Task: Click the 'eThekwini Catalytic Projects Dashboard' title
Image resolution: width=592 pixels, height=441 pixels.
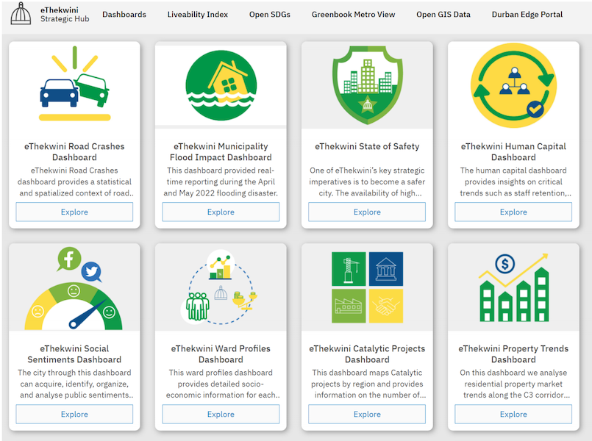Action: click(367, 354)
